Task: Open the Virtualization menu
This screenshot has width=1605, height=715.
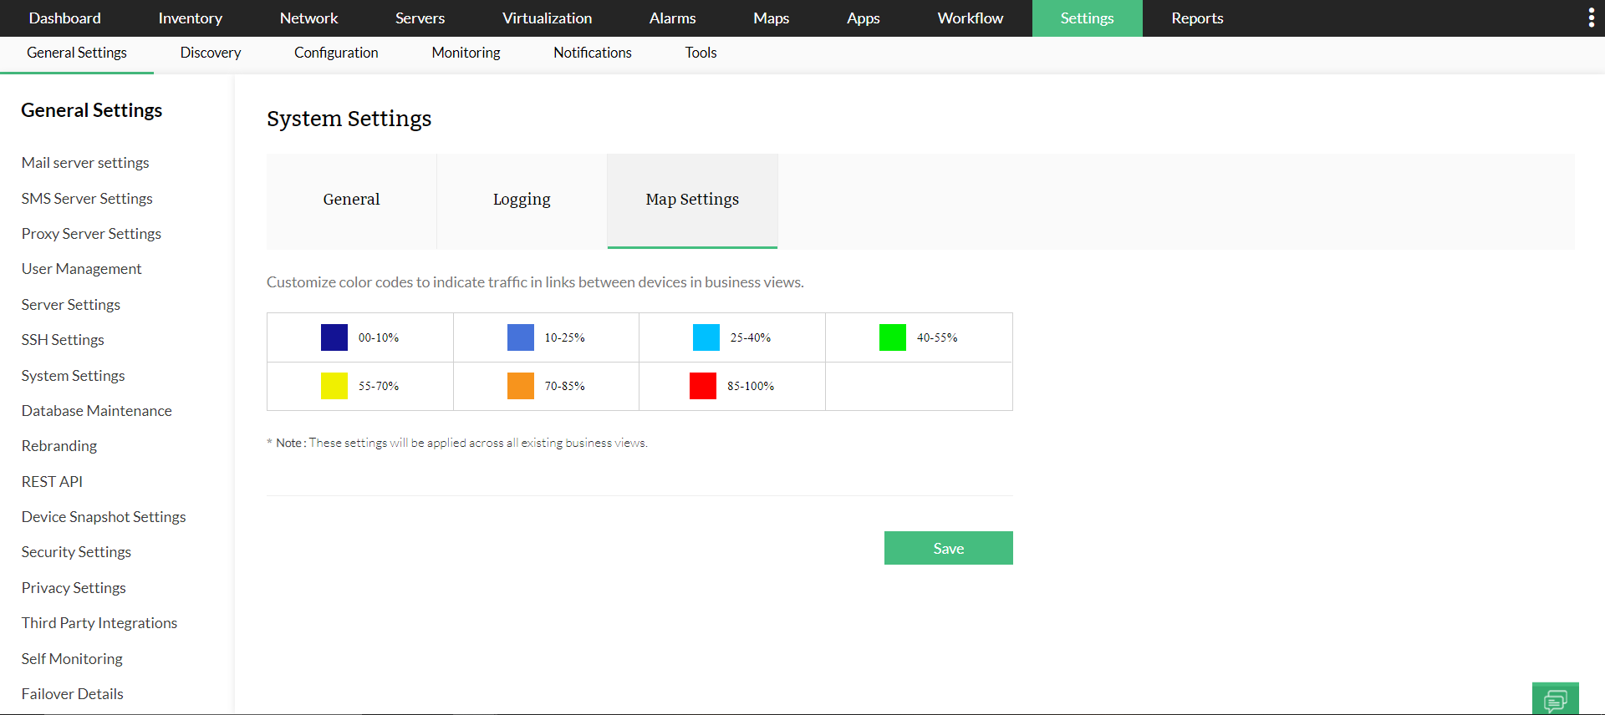Action: coord(547,18)
